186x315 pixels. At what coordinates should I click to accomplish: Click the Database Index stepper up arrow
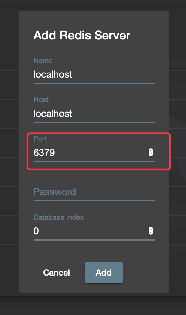pos(151,229)
